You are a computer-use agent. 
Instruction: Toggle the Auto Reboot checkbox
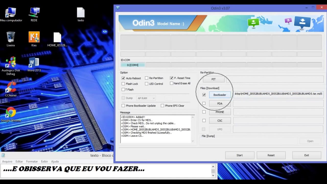pos(123,78)
